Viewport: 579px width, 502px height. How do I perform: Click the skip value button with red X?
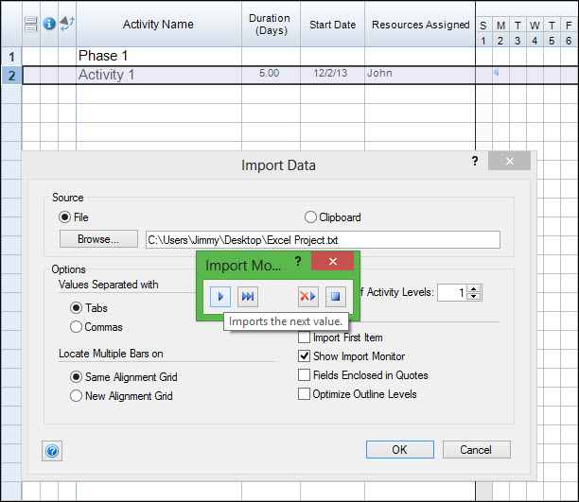[x=307, y=297]
